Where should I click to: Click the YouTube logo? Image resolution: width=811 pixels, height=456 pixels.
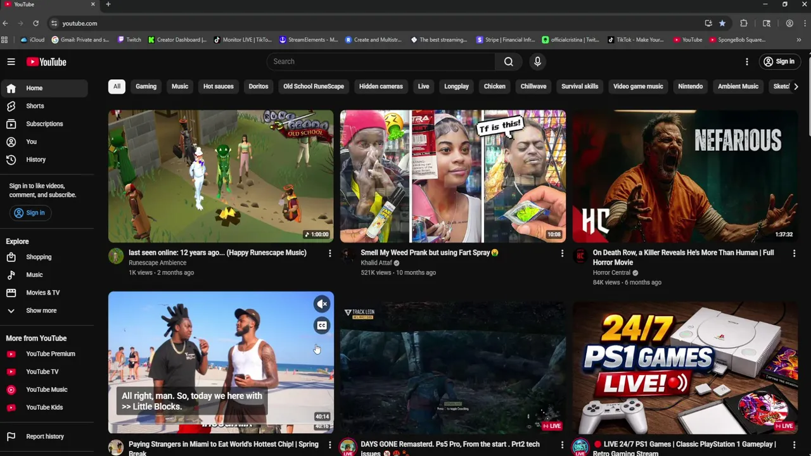[x=46, y=61]
